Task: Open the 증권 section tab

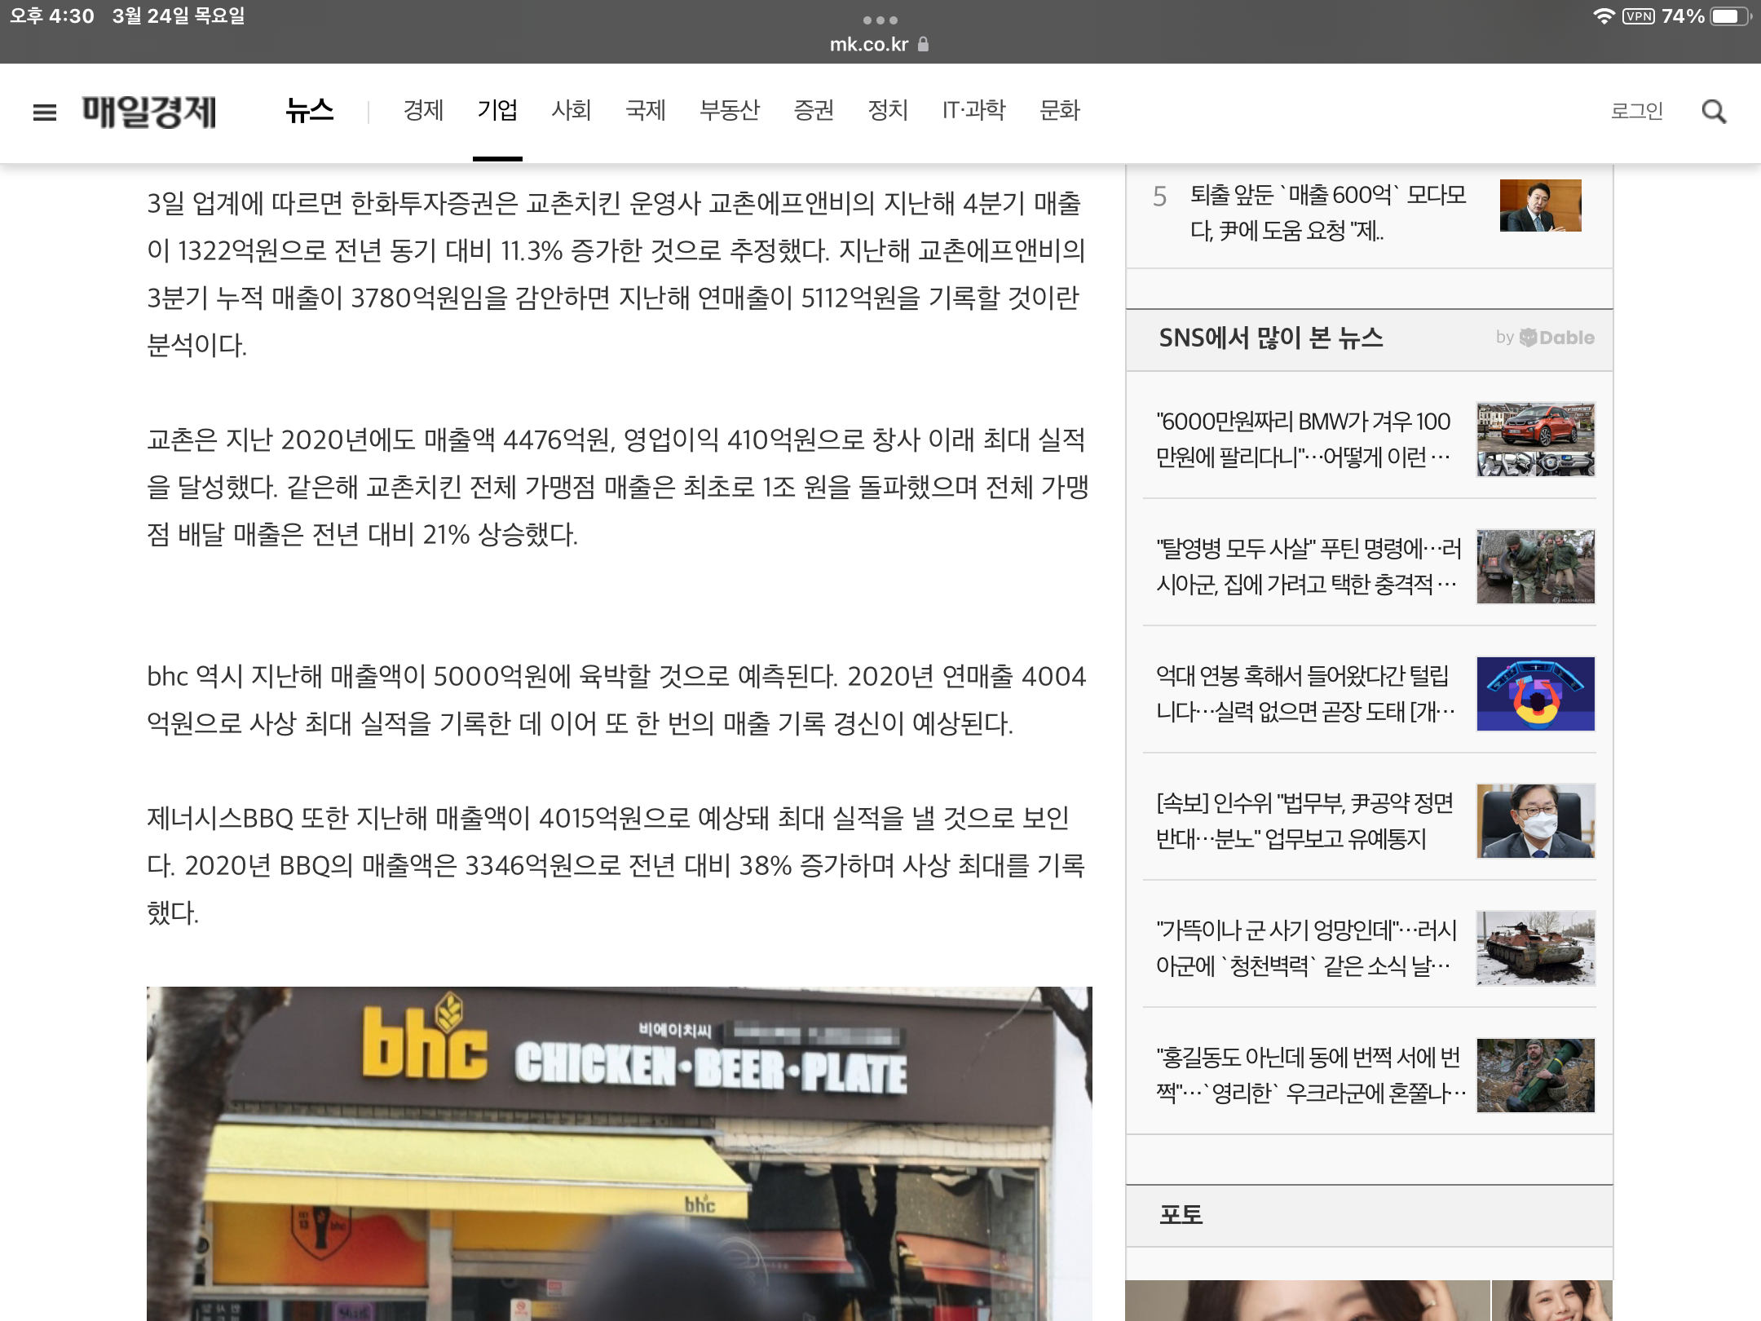Action: [813, 110]
